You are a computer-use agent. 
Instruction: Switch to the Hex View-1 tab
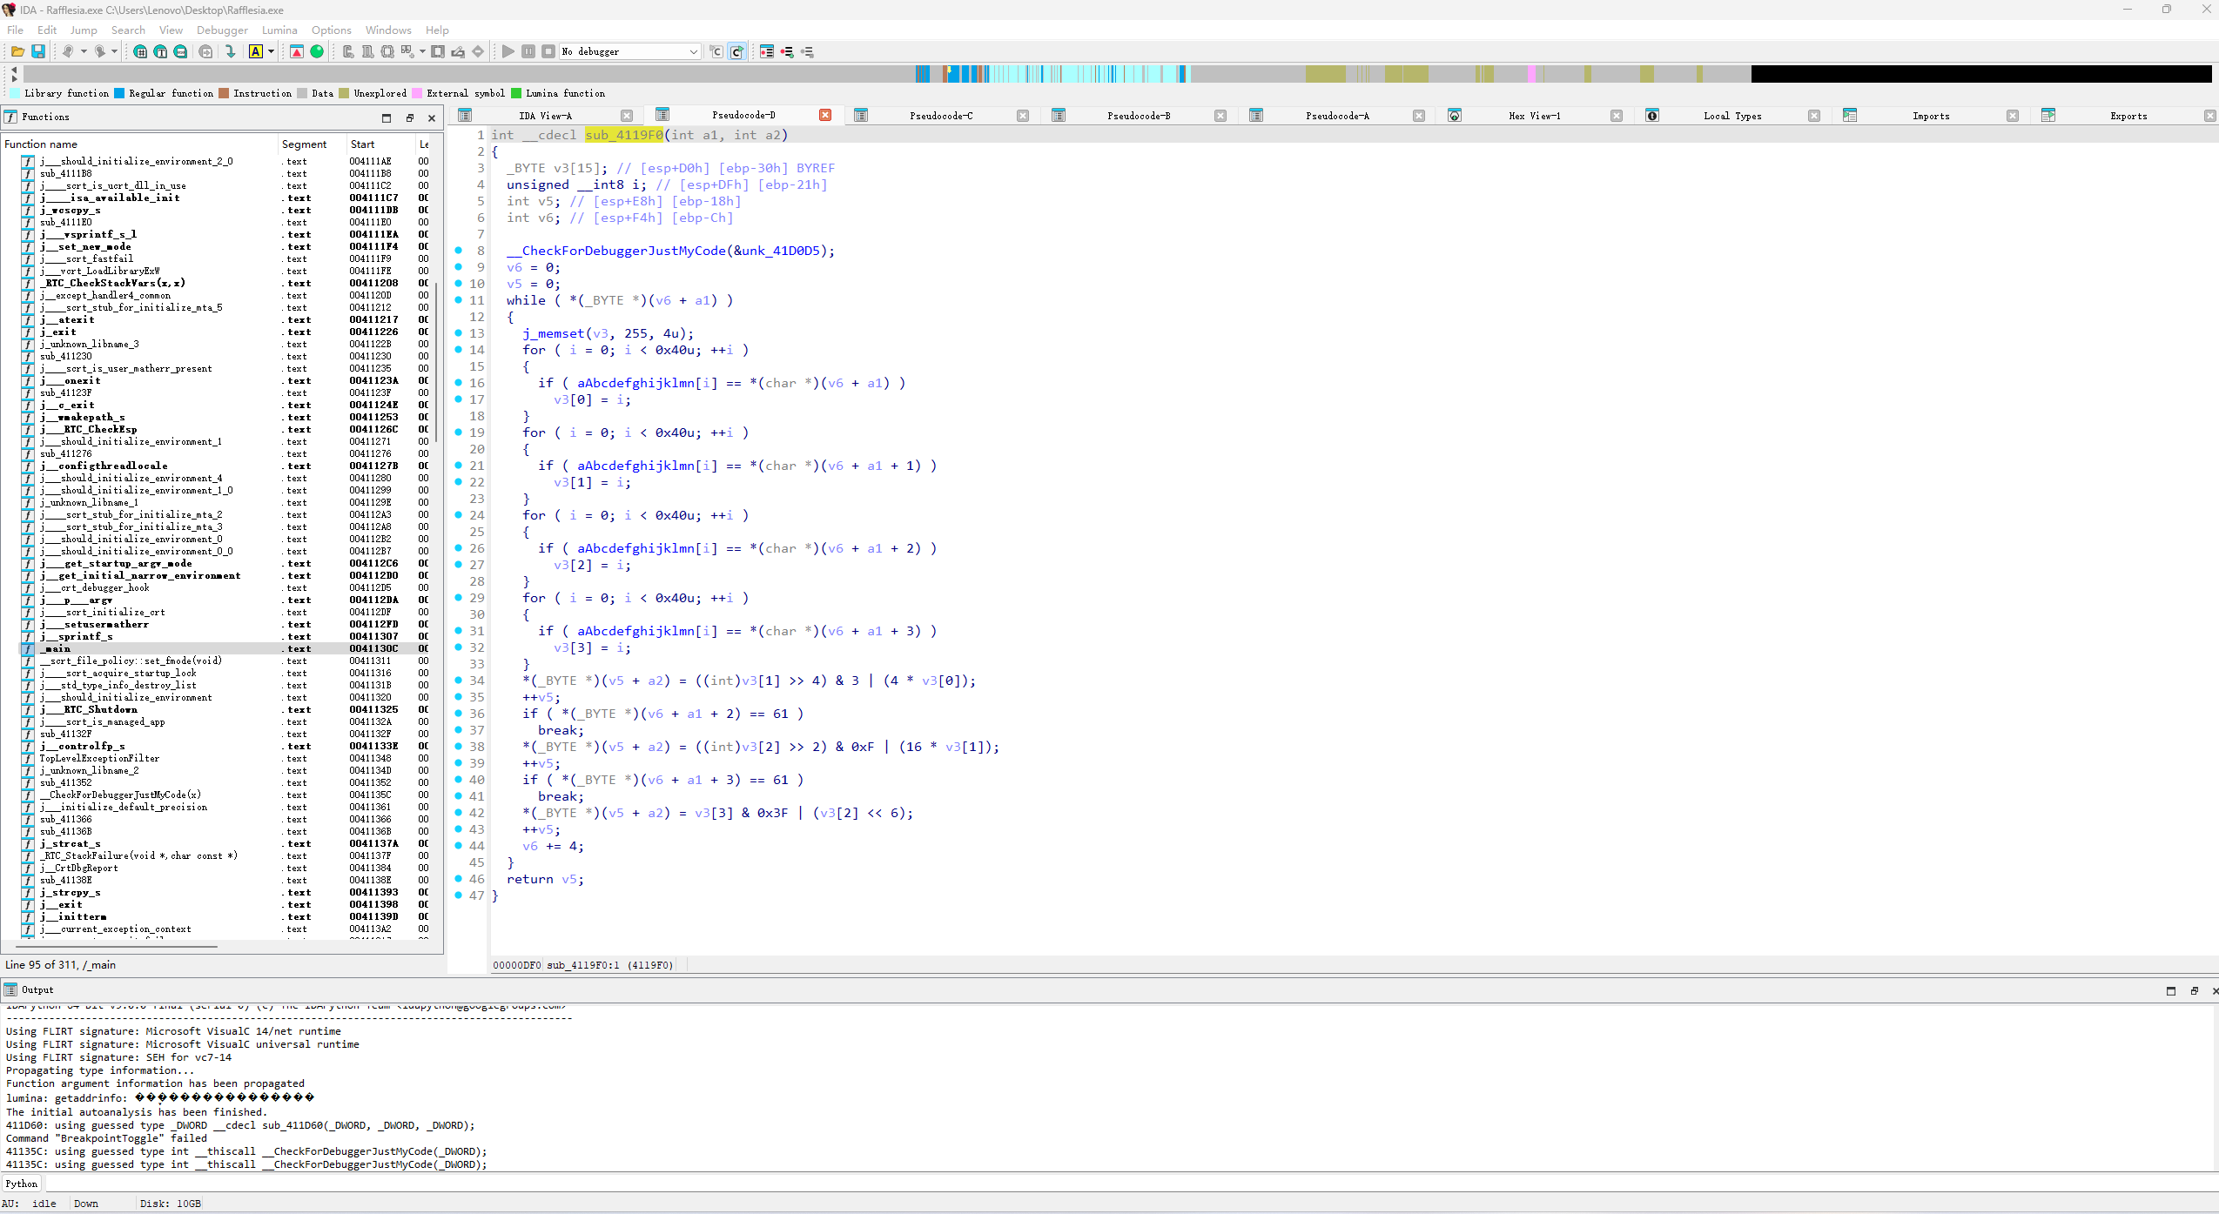[x=1534, y=116]
